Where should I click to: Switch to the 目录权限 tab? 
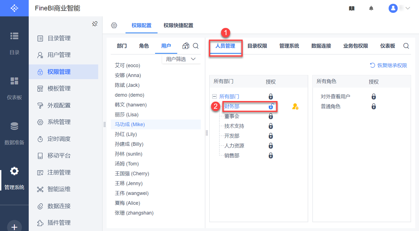point(257,46)
